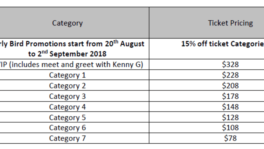Click the $208 price cell
Screen dimensions: 264x149
click(x=206, y=85)
